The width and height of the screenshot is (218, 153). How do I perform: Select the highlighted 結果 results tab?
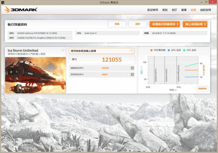pyautogui.click(x=193, y=10)
